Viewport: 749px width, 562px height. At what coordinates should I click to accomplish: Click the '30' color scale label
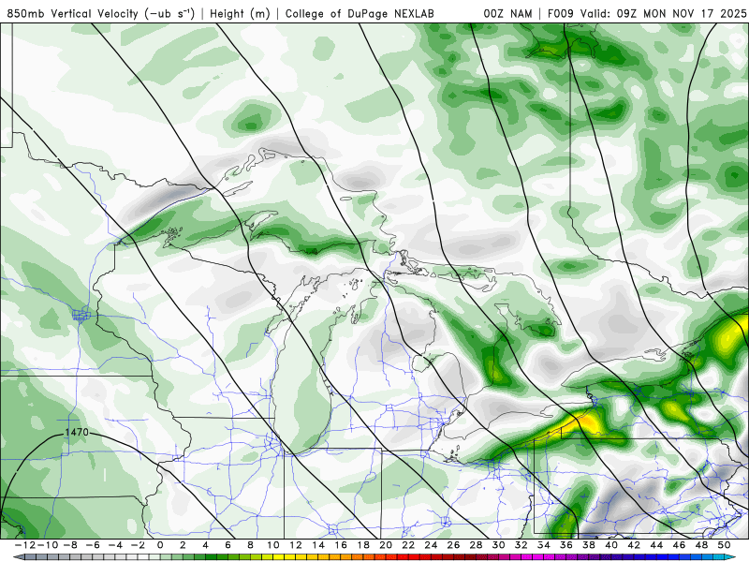(x=499, y=545)
